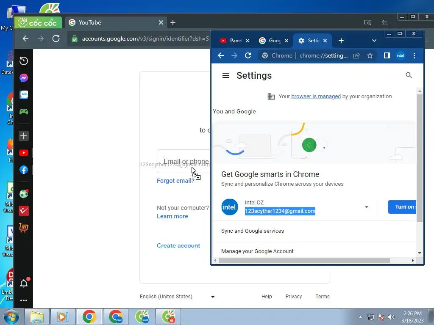Viewport: 434px width, 325px height.
Task: Go back in the Chrome window
Action: coord(220,55)
